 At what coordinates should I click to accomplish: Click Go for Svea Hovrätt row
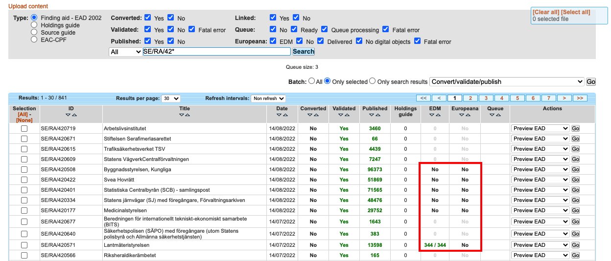[575, 180]
